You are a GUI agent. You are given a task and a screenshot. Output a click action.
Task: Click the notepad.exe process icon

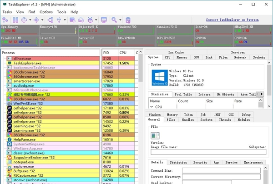click(10, 162)
